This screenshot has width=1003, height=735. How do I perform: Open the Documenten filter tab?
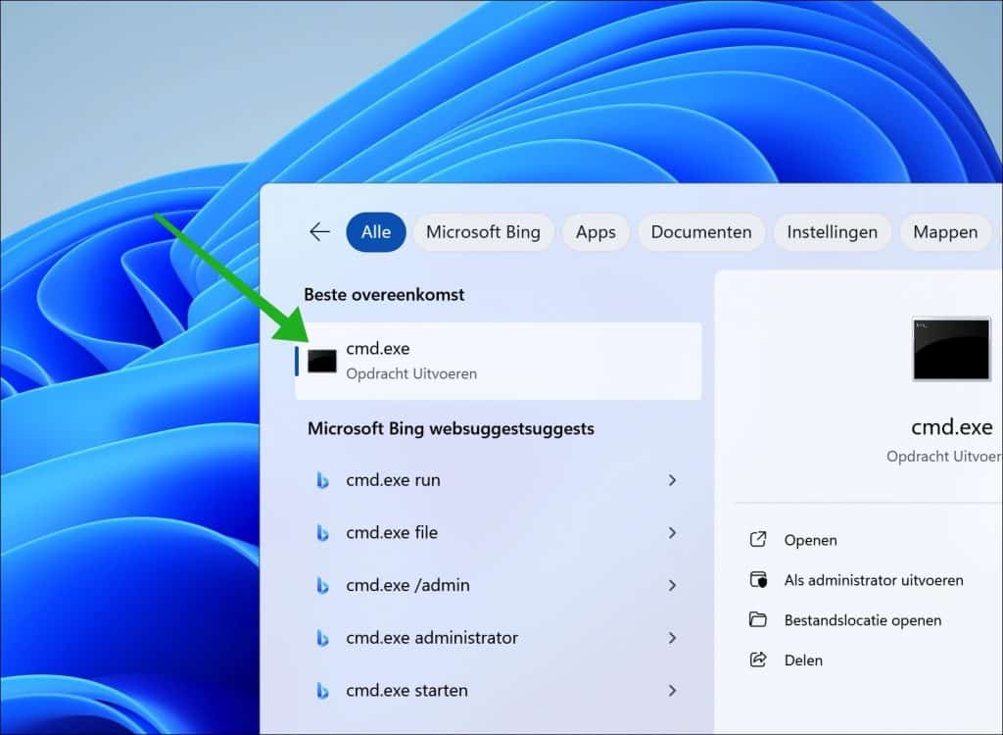tap(701, 231)
